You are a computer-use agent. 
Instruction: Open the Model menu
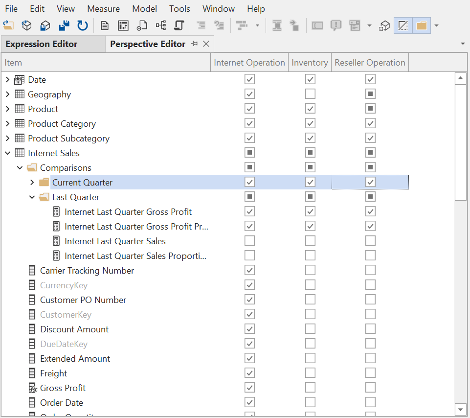(x=144, y=8)
